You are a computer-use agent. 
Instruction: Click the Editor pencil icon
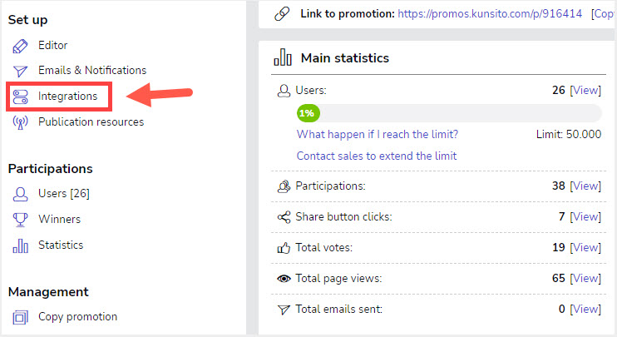tap(20, 46)
